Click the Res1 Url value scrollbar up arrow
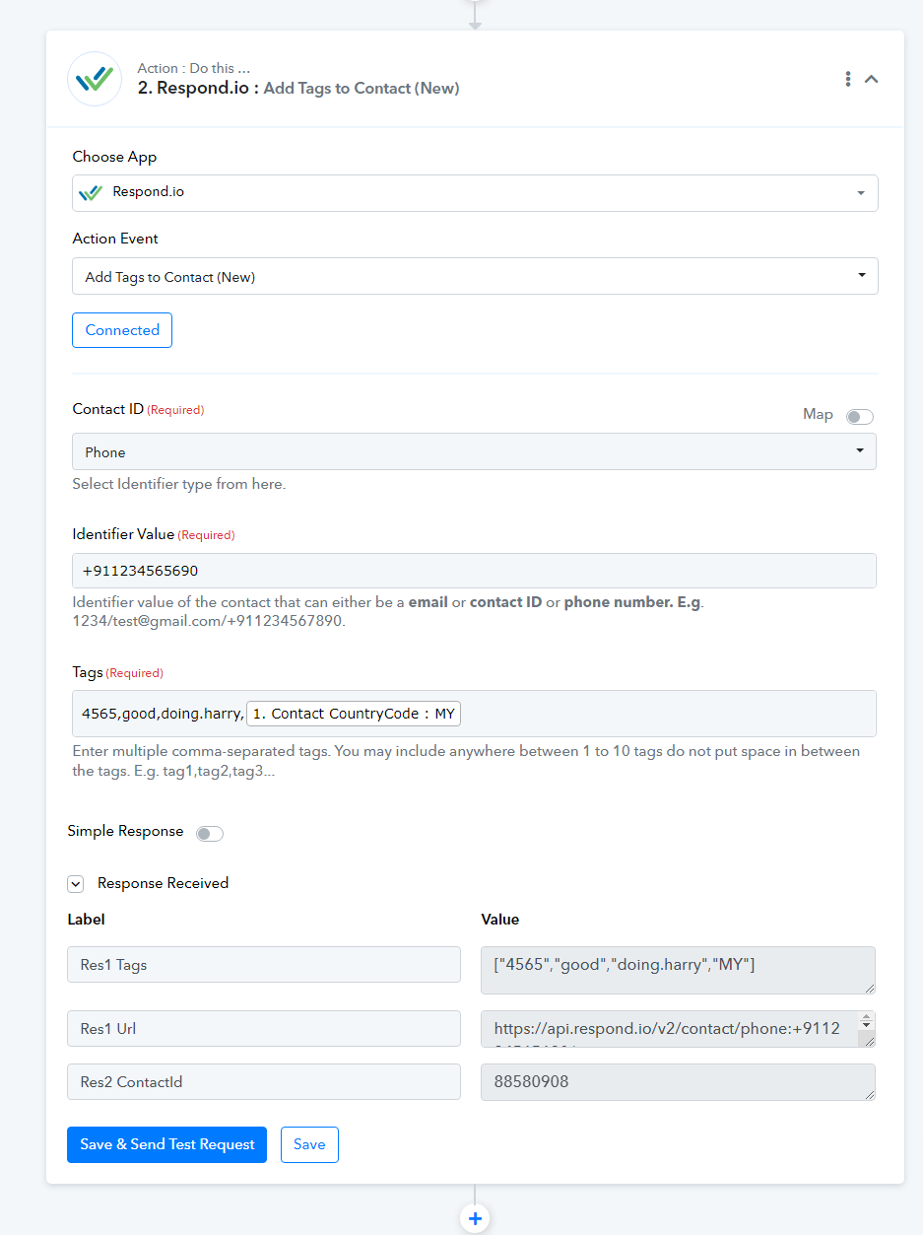Screen dimensions: 923x1235 (x=866, y=1018)
